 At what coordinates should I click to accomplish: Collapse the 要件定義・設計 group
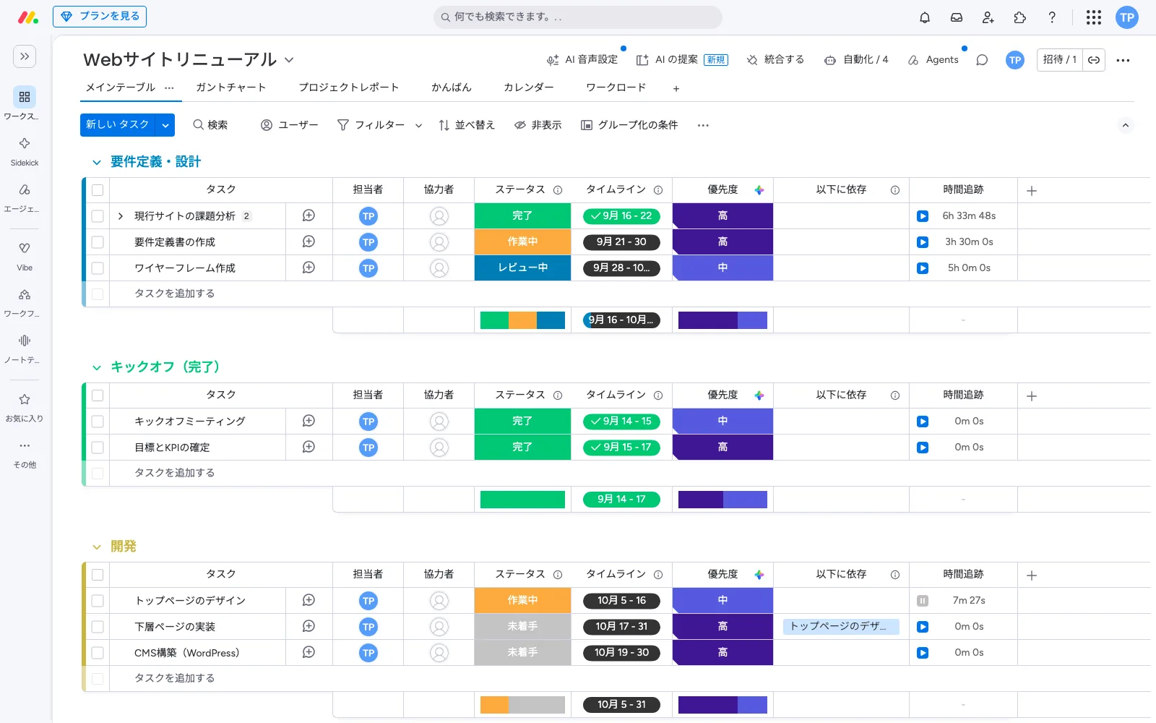pos(96,163)
